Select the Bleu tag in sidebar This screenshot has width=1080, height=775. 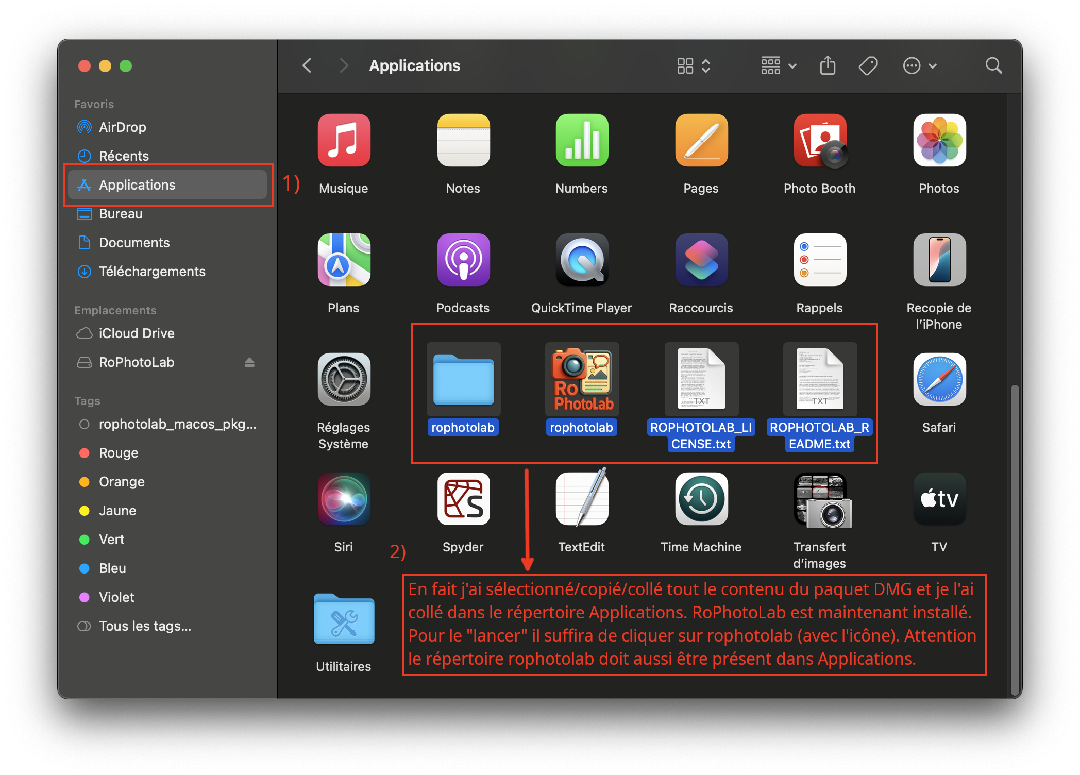tap(112, 568)
